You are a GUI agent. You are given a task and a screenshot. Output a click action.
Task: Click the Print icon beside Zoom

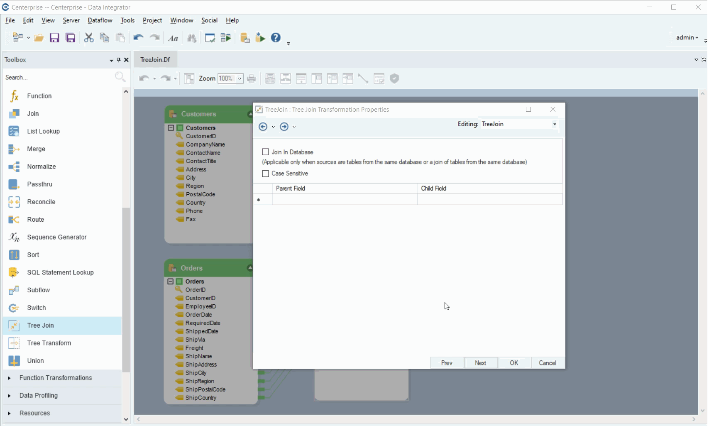251,78
